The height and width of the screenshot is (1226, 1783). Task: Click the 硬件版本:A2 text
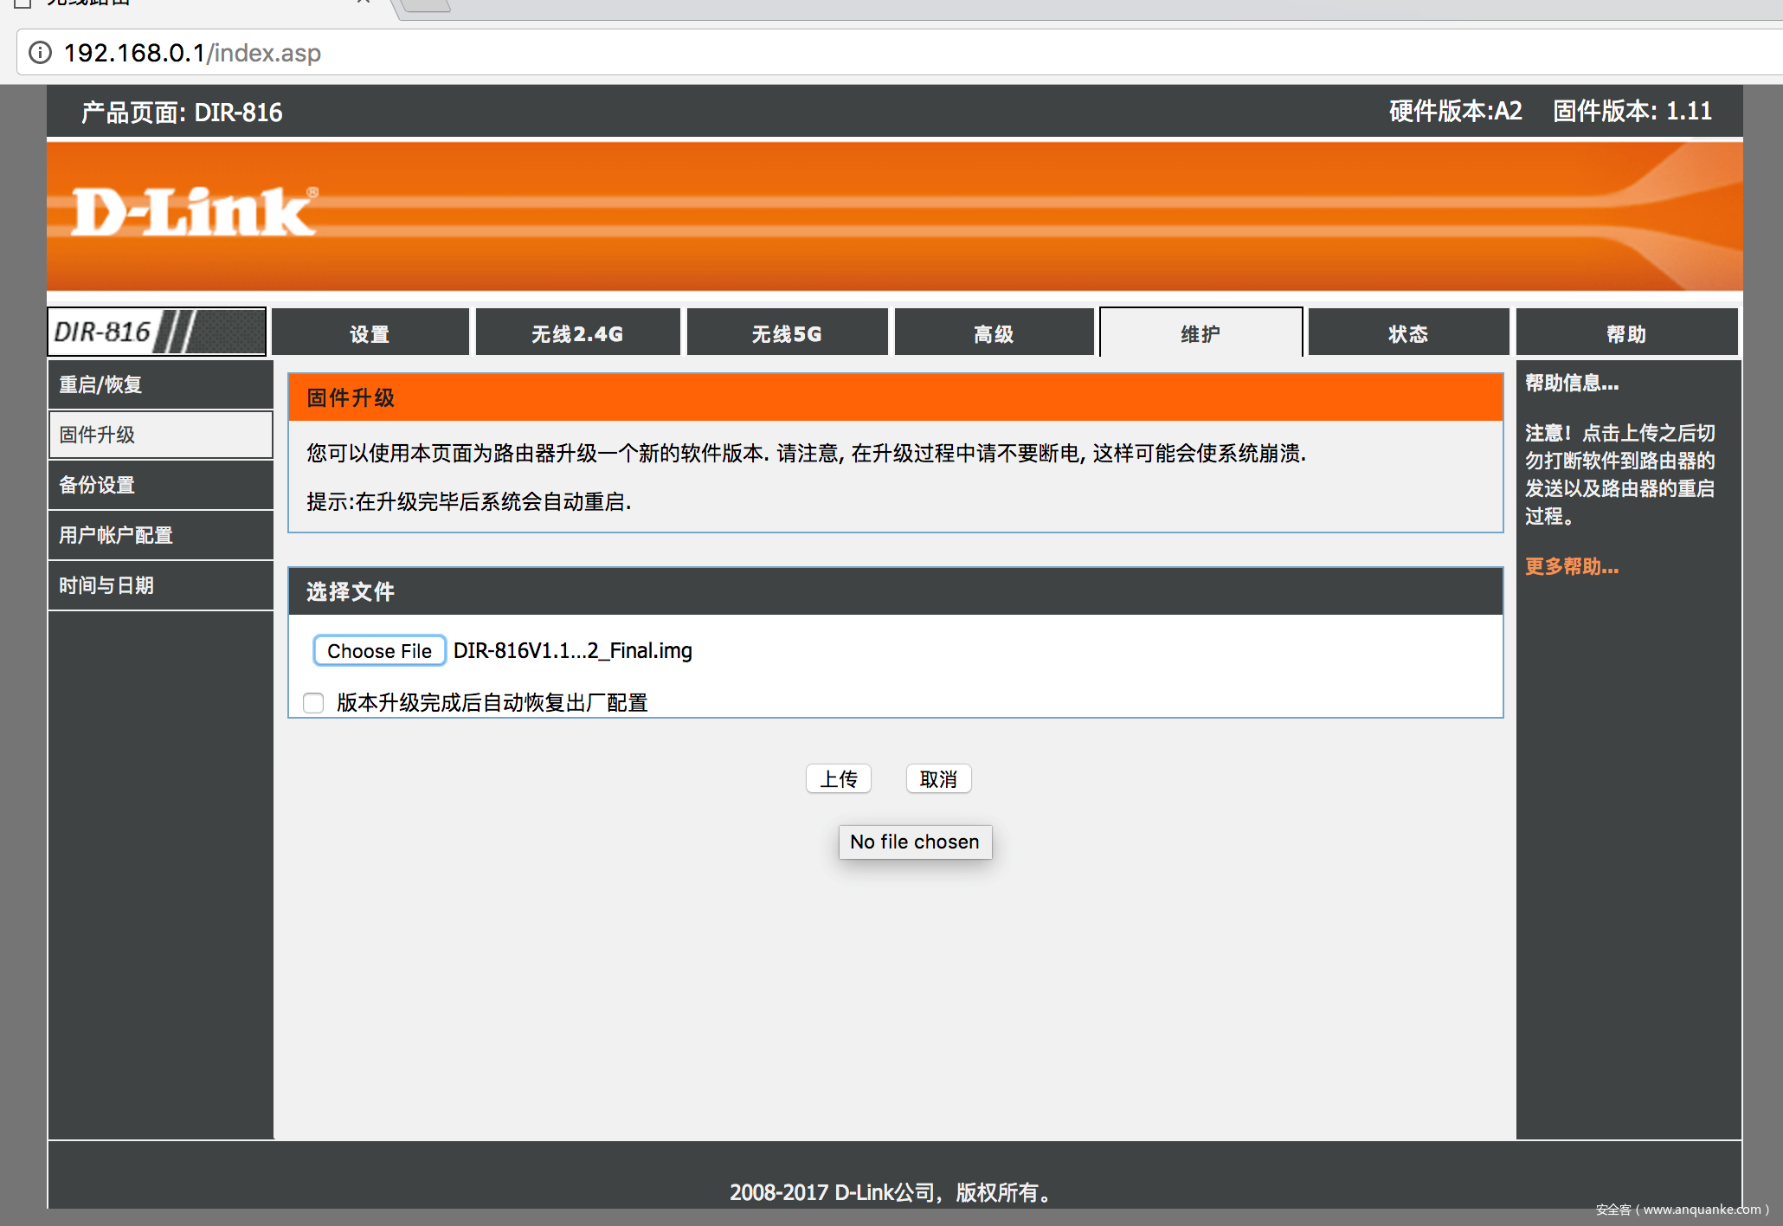[x=1455, y=111]
